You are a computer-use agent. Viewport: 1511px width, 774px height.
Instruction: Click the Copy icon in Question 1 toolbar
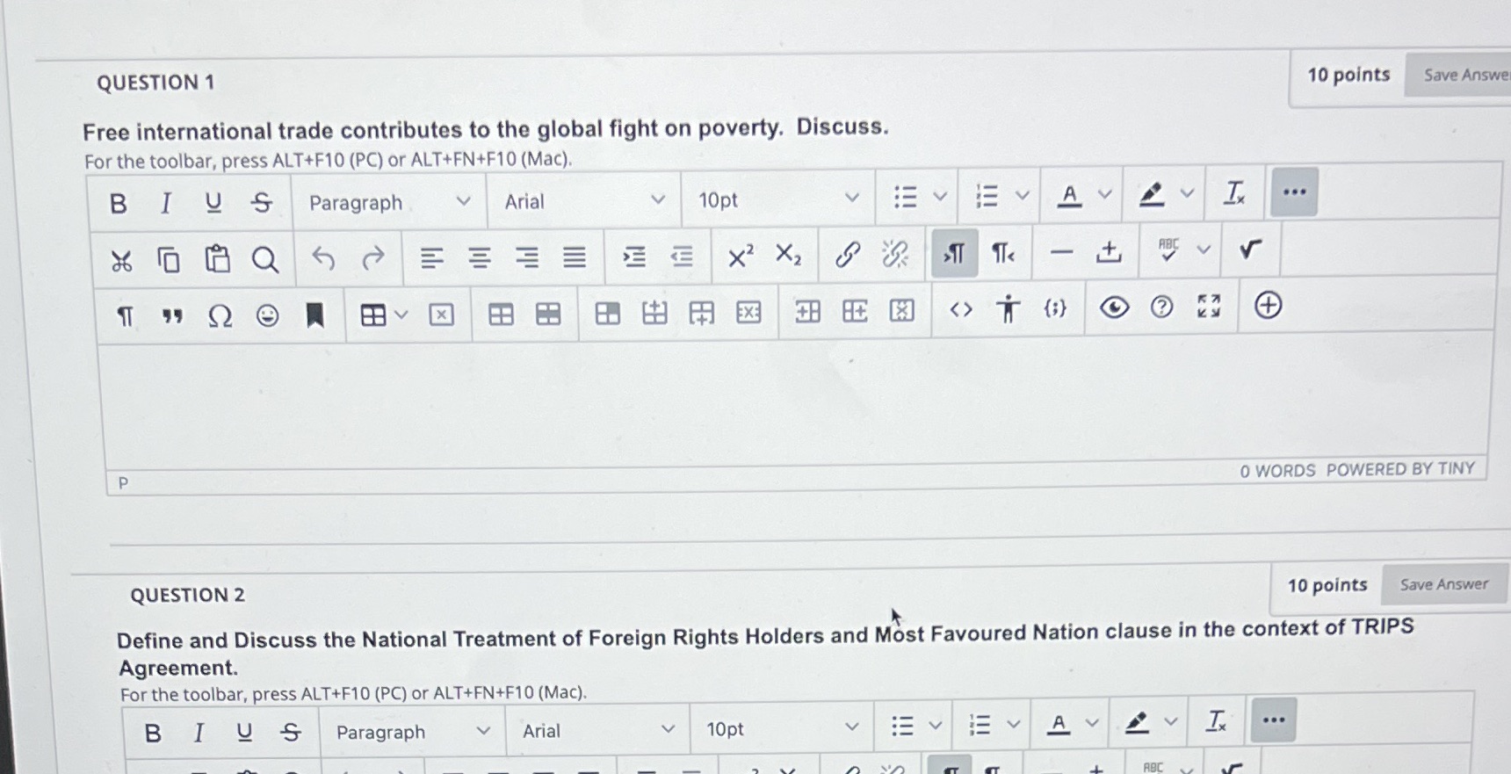168,260
